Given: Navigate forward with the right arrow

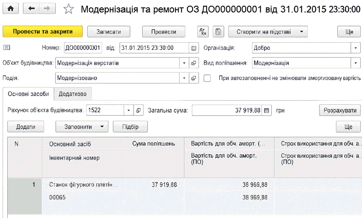Looking at the screenshot, I should (x=47, y=8).
